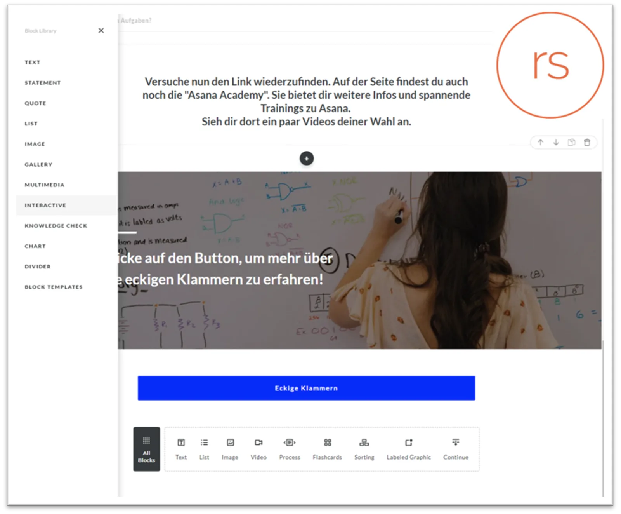Close the Block Library panel

(101, 30)
